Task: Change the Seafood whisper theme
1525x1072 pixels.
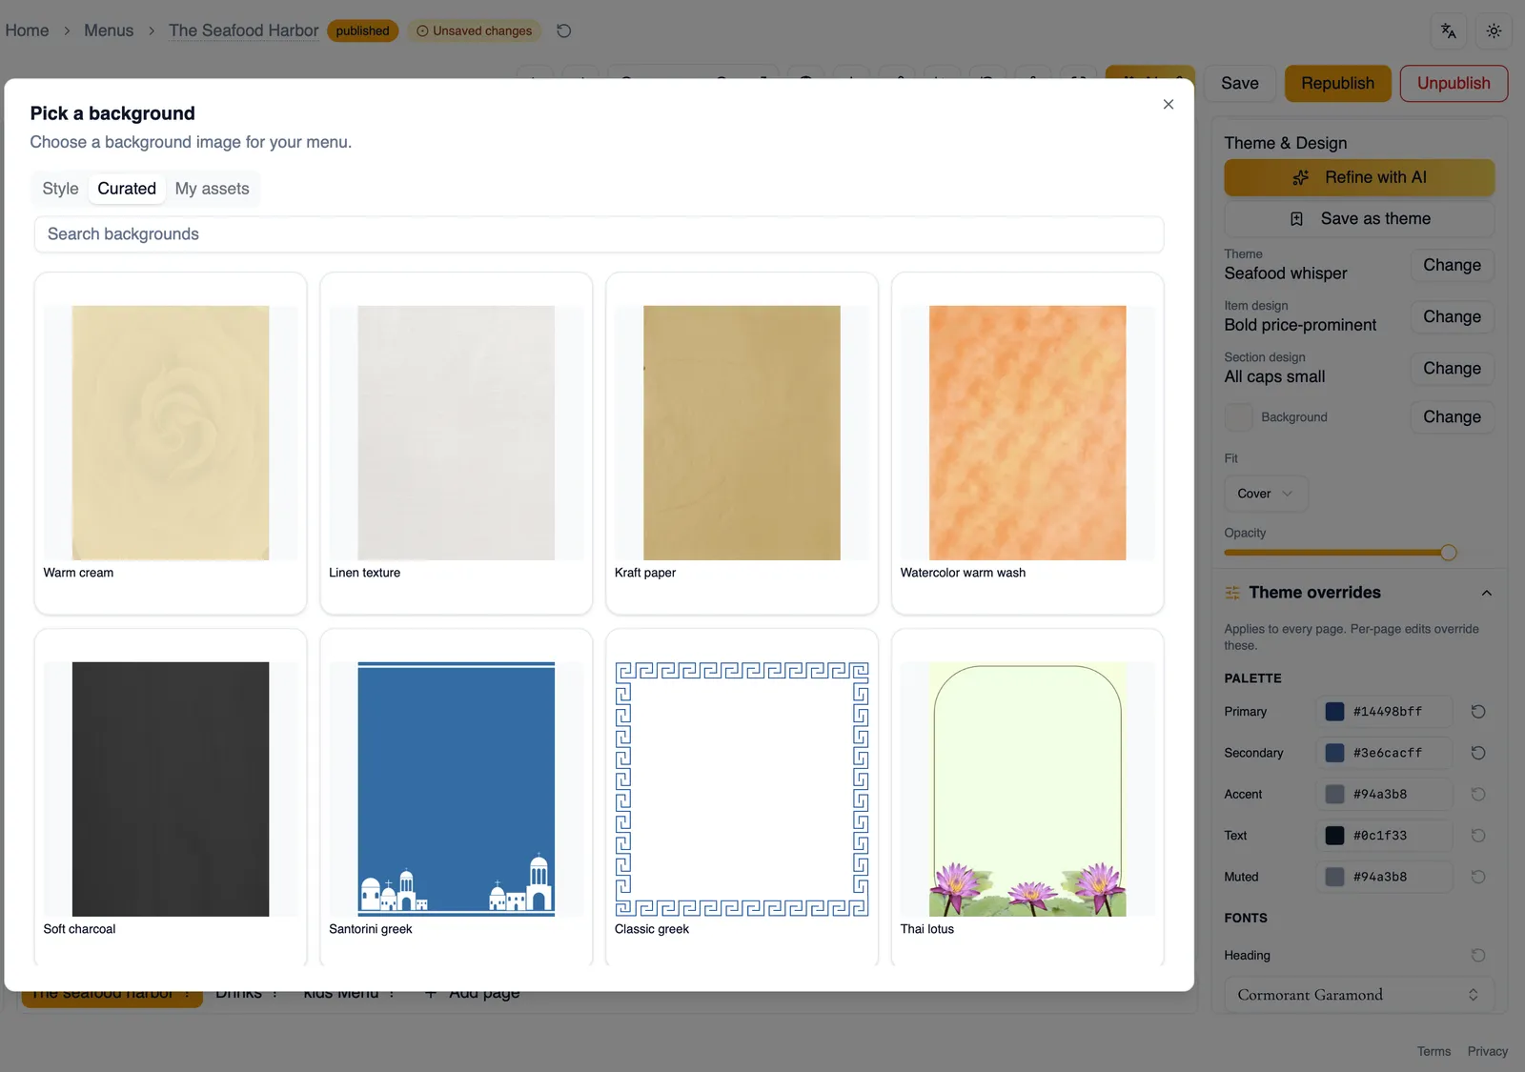Action: [x=1452, y=265]
